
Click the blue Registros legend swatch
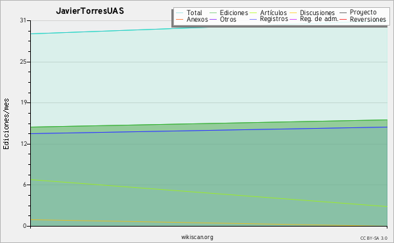(x=253, y=19)
